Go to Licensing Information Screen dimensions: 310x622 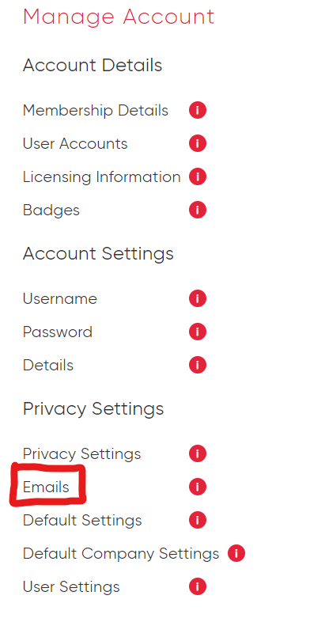[x=102, y=177]
